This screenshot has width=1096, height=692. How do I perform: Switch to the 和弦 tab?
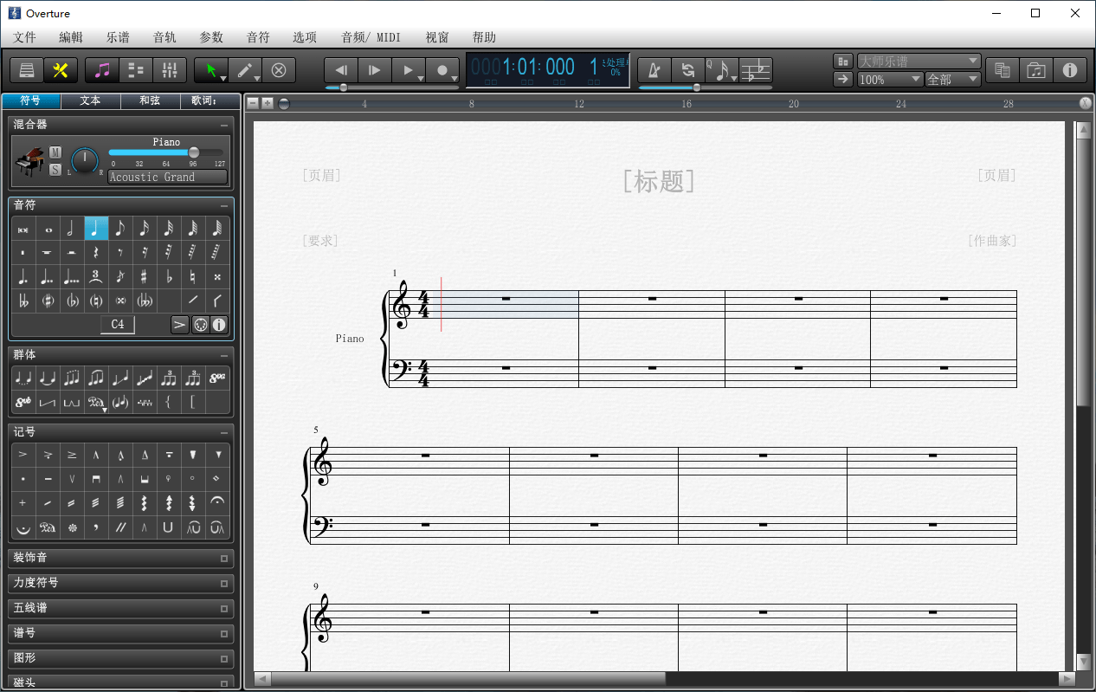pyautogui.click(x=150, y=100)
